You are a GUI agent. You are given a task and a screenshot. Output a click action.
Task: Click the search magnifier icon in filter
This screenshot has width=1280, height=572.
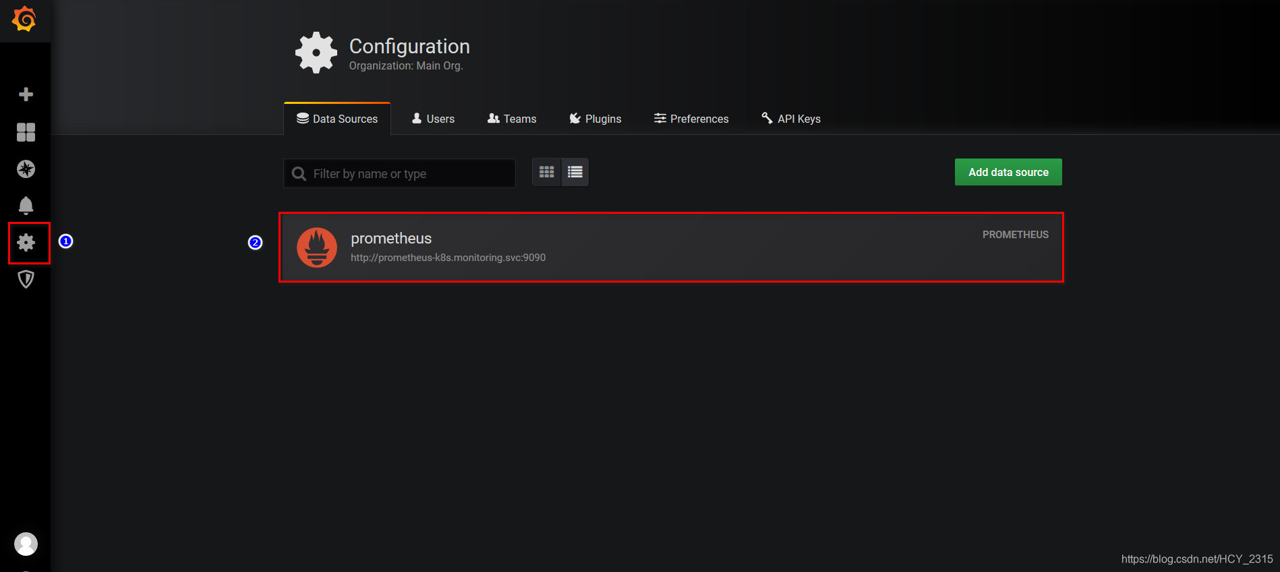[299, 174]
